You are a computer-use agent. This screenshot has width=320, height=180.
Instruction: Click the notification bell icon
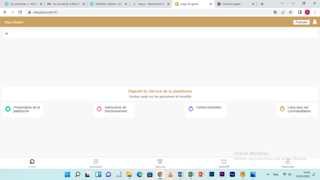tap(315, 22)
